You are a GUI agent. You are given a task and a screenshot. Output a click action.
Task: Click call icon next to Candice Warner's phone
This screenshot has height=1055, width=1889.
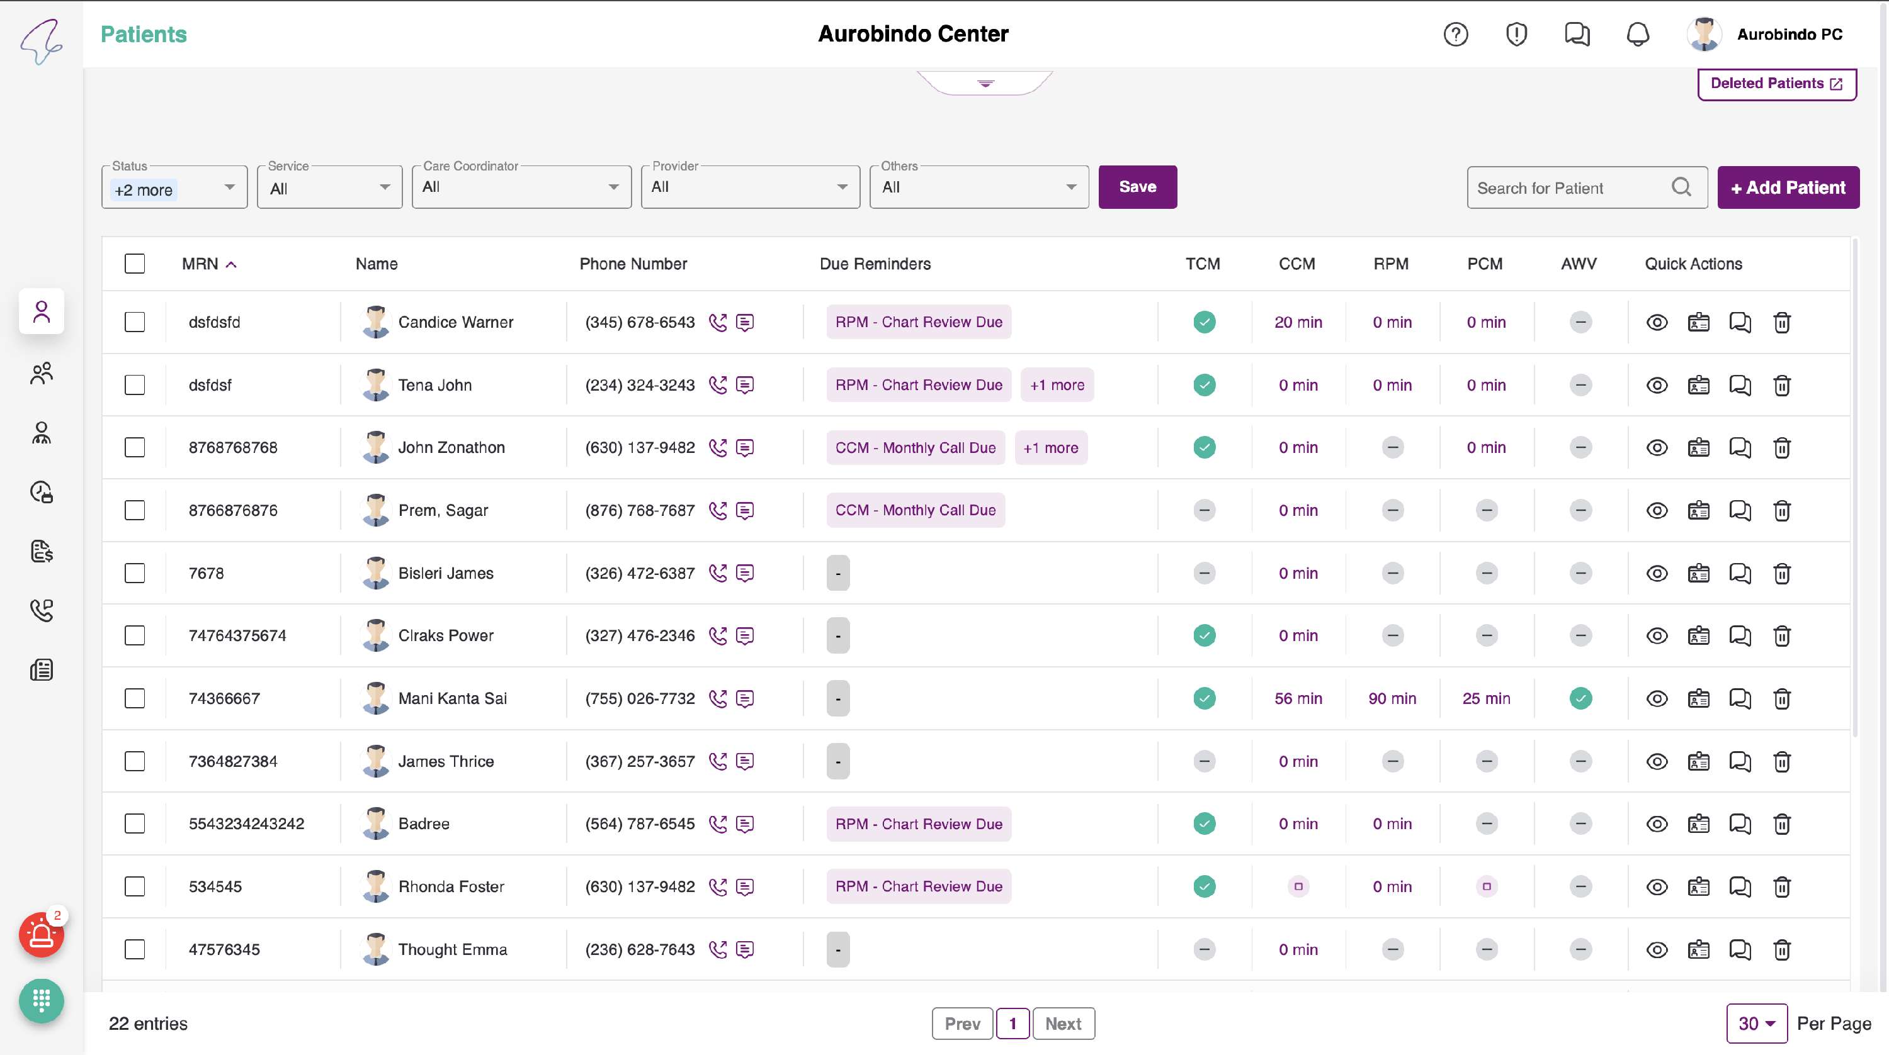[x=718, y=322]
